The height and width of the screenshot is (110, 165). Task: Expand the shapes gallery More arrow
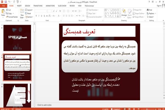[120, 16]
